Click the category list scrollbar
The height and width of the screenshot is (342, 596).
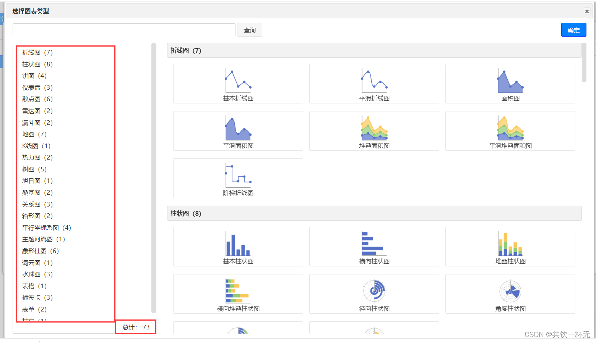[154, 178]
